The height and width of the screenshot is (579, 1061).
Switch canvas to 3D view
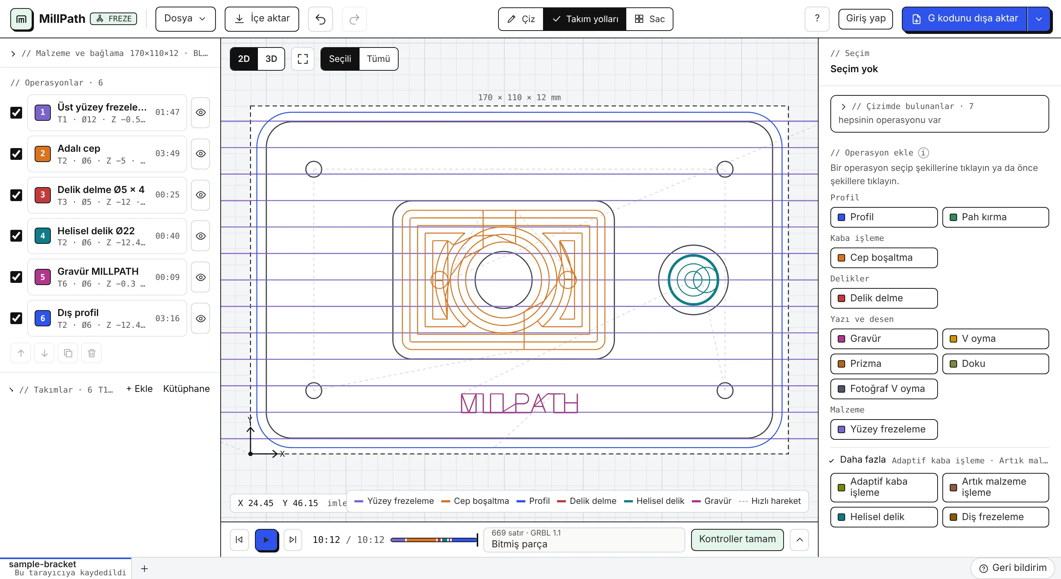click(271, 59)
